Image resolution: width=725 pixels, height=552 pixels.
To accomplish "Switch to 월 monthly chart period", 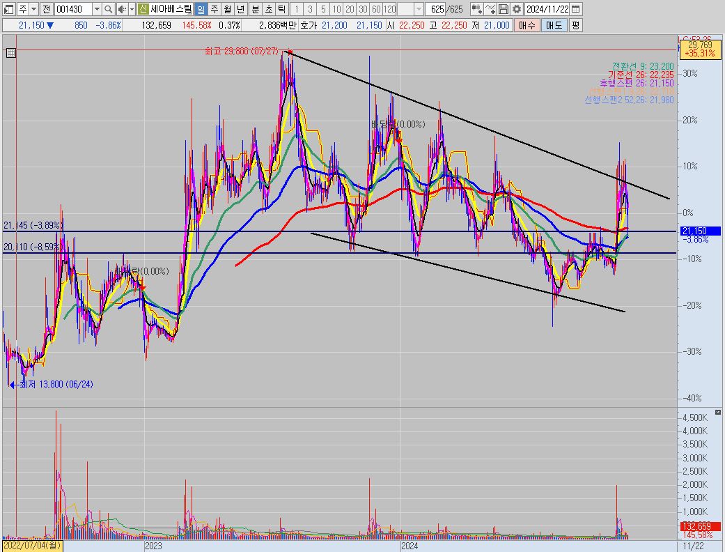I will (227, 9).
